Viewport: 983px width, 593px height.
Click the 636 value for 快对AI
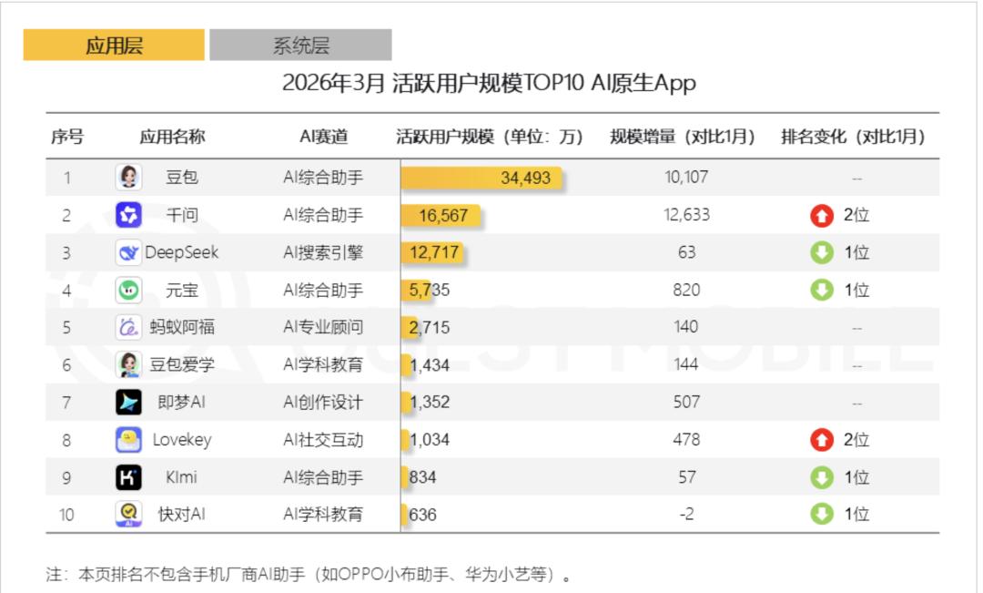coord(422,516)
